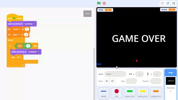Click the code area vertical scrollbar

coord(94,74)
